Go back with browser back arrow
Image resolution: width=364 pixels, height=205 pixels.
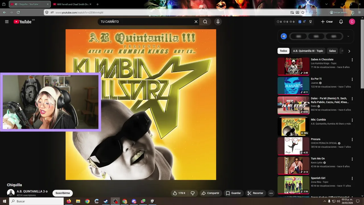point(5,13)
